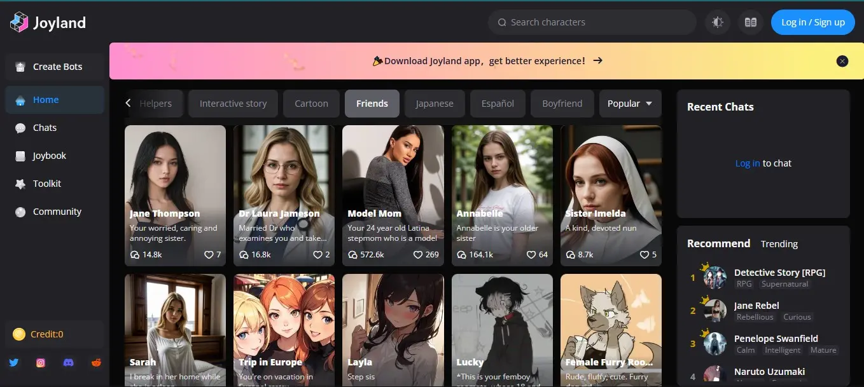Close the download app banner
The image size is (864, 387).
[842, 61]
